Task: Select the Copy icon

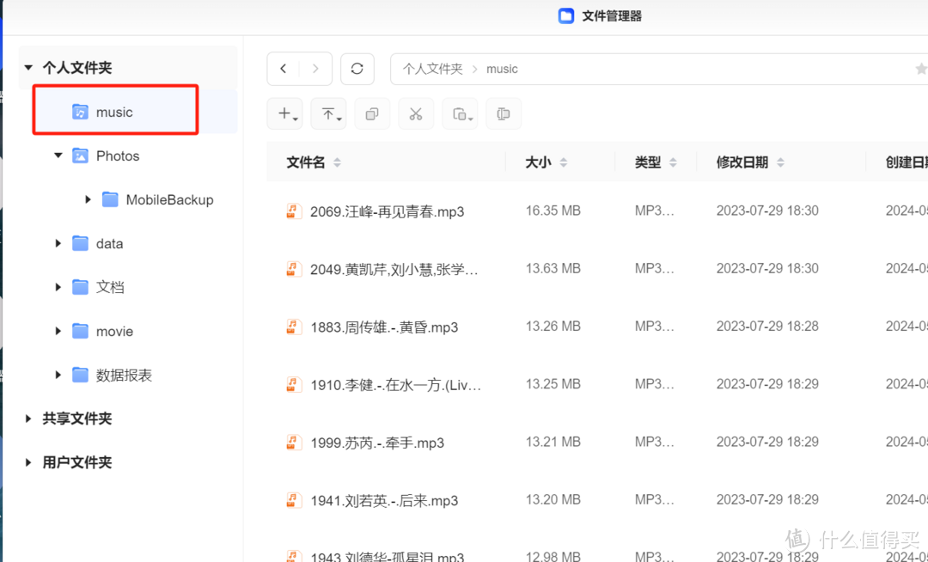Action: coord(372,113)
